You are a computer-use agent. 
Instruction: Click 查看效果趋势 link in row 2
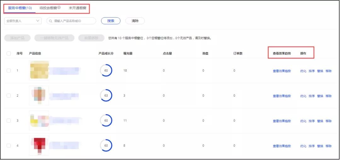click(x=282, y=96)
